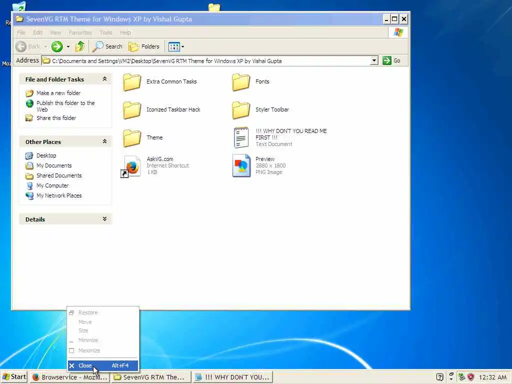The height and width of the screenshot is (384, 512).
Task: Collapse Other Places panel
Action: tap(104, 141)
